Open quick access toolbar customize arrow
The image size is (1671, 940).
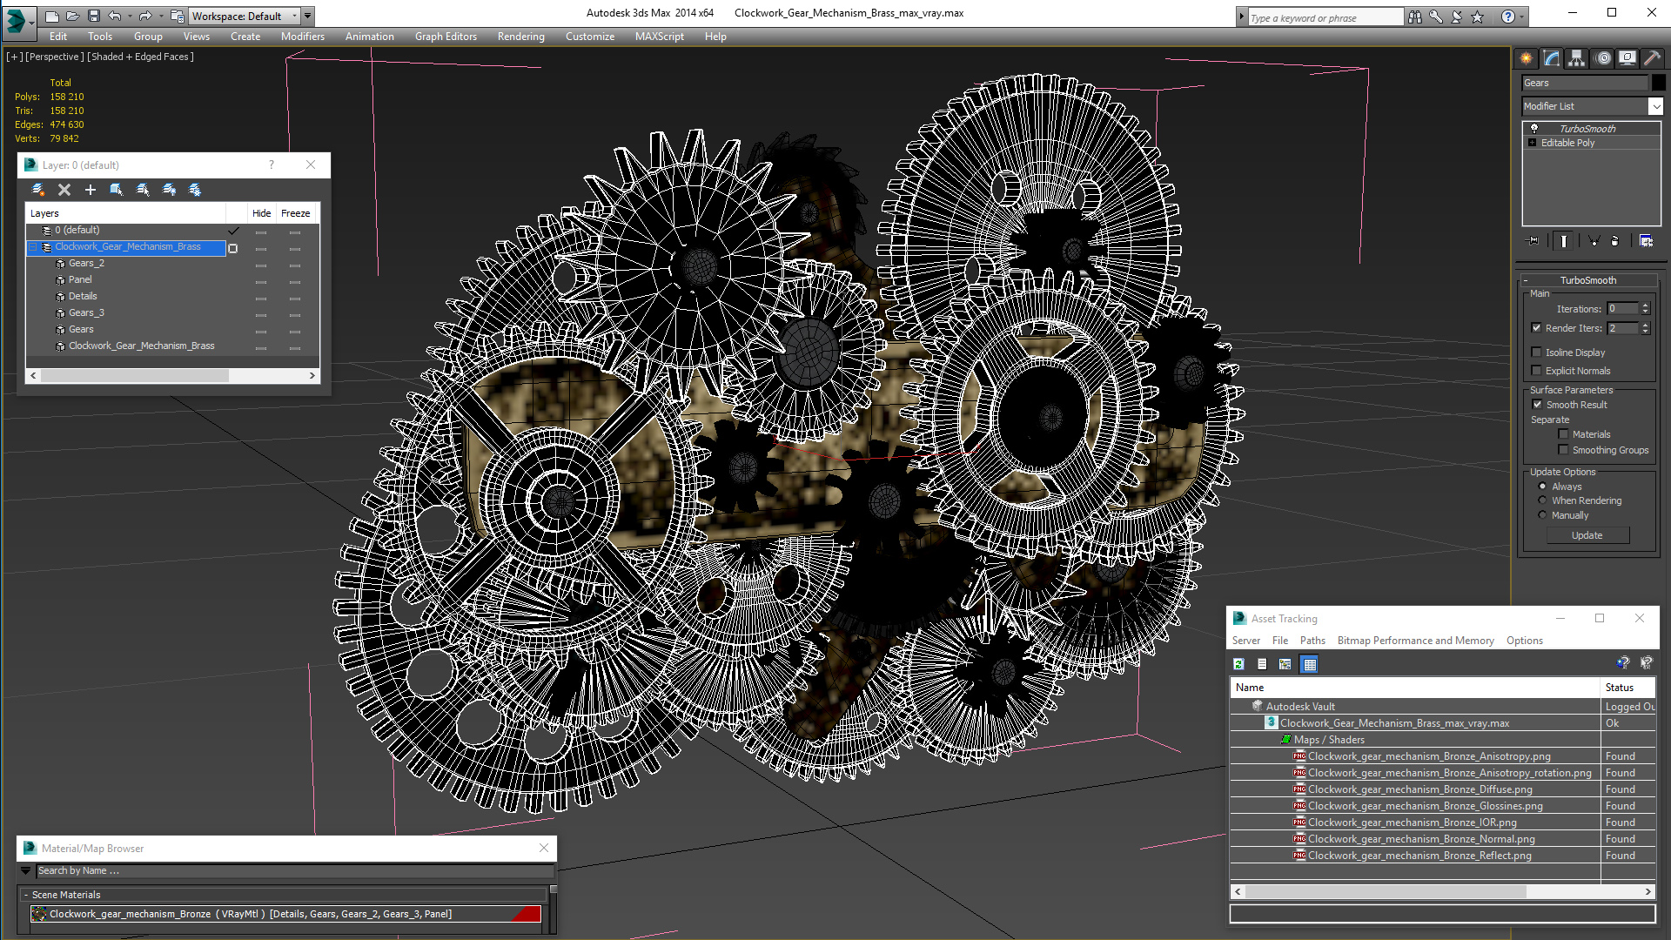(308, 16)
